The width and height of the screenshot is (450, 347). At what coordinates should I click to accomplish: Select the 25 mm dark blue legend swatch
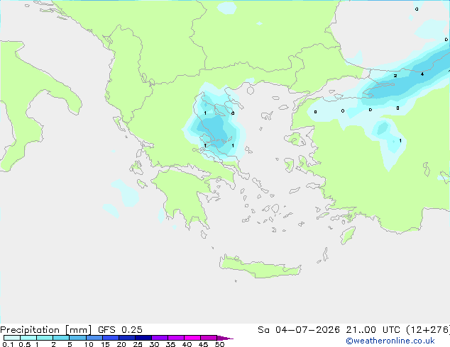click(143, 338)
